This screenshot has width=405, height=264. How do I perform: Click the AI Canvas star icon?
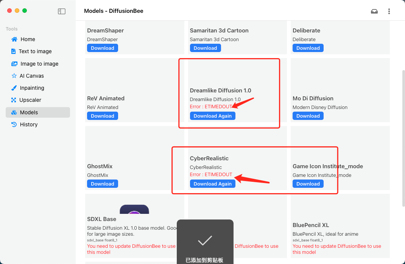(x=14, y=76)
